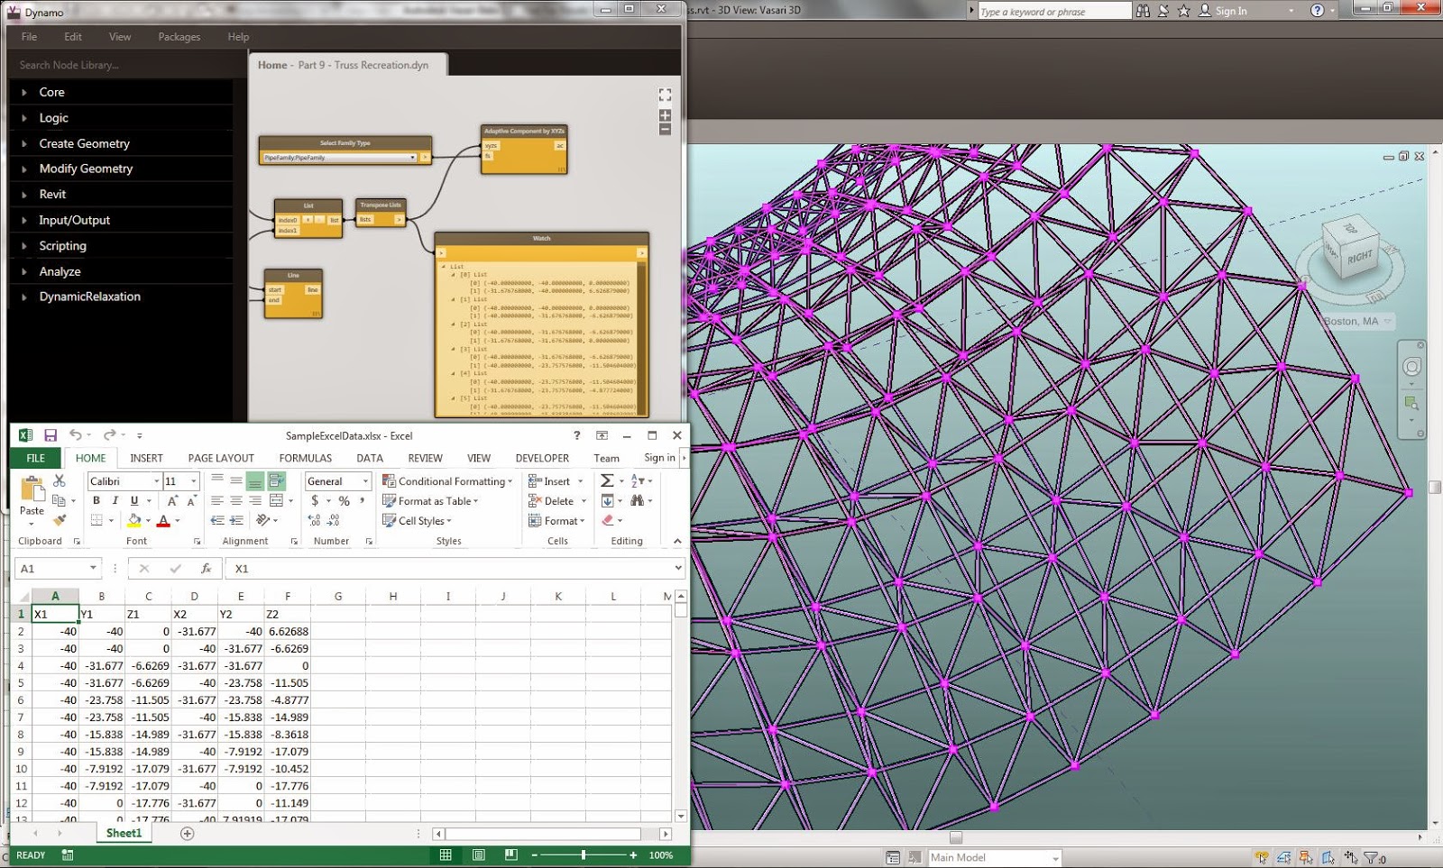This screenshot has height=868, width=1443.
Task: Click the Insert Function fx icon
Action: (207, 568)
